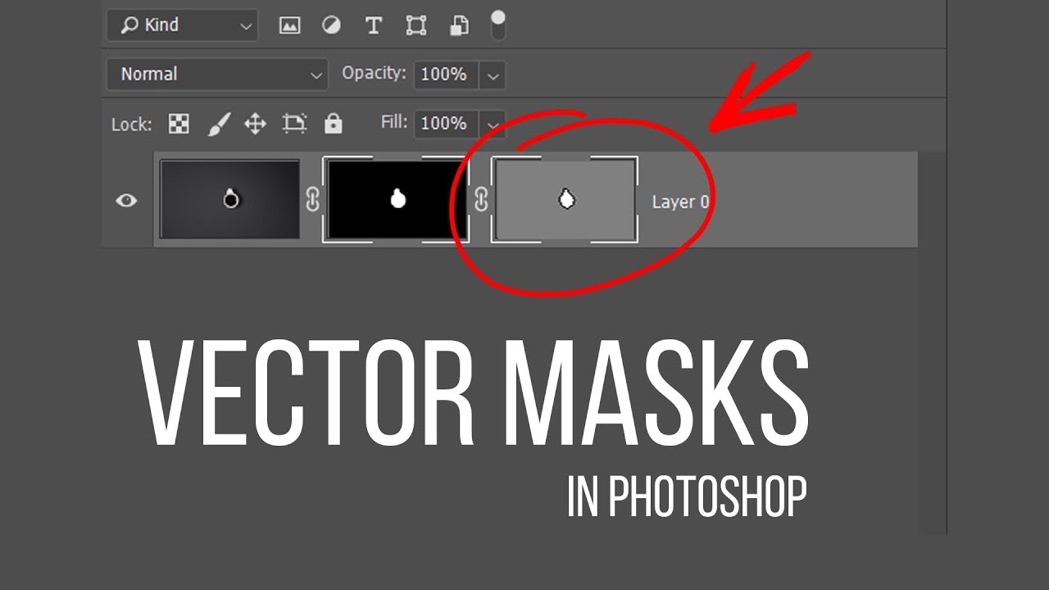Screen dimensions: 1049x590
Task: Open the Normal blend mode dropdown
Action: [x=217, y=74]
